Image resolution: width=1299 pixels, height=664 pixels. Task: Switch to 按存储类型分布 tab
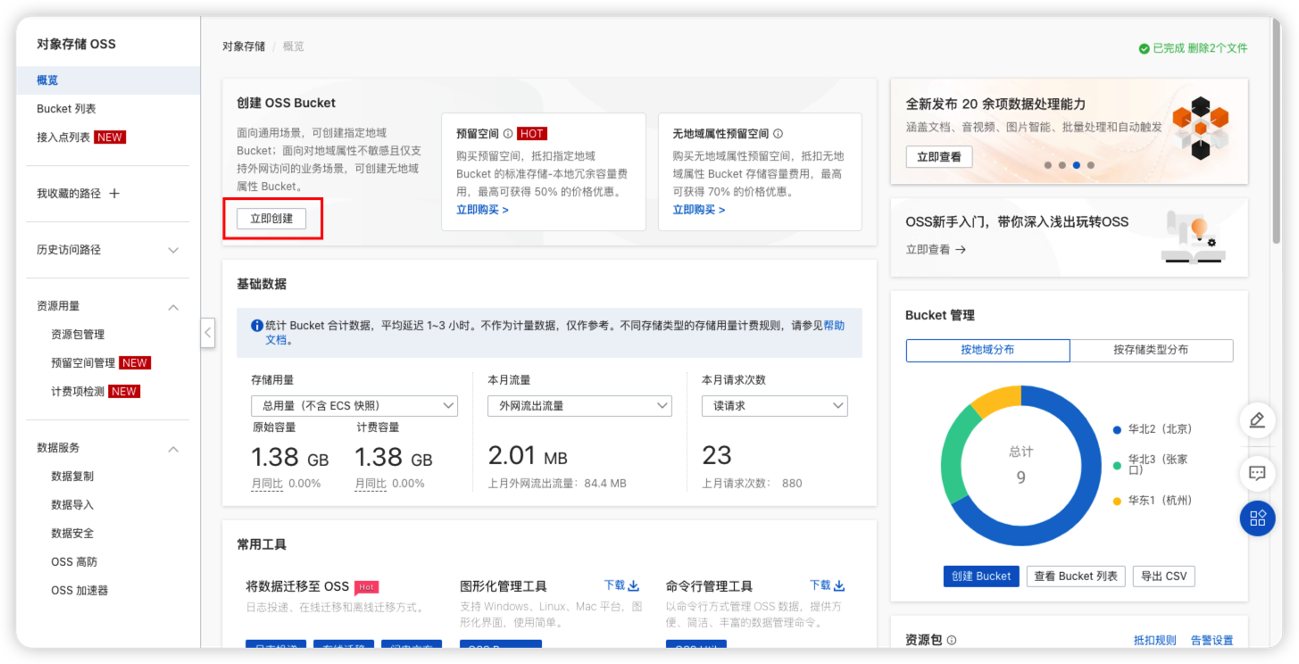click(x=1151, y=350)
